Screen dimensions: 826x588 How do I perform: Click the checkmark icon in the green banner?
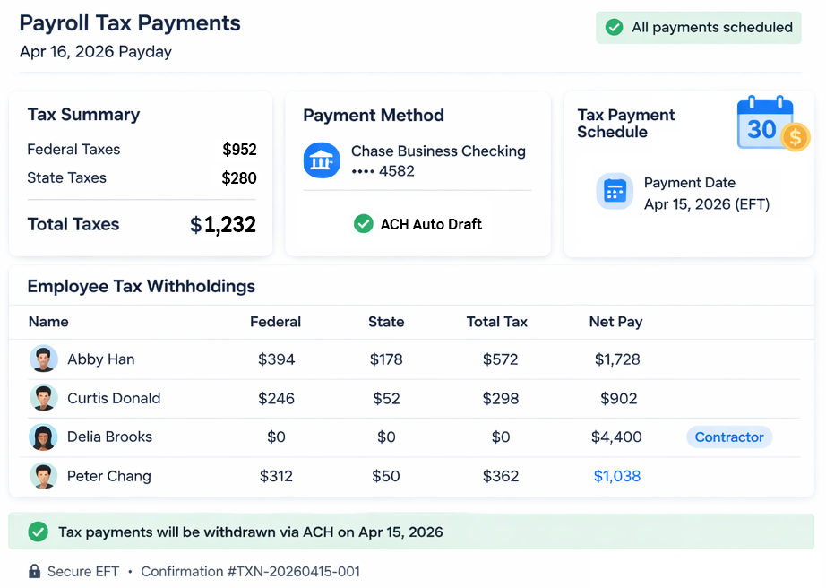click(x=38, y=532)
